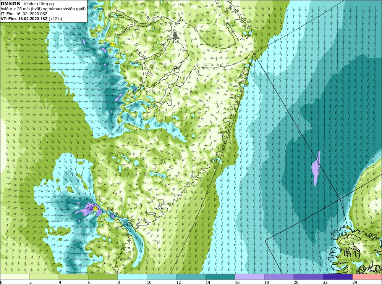Click the legend scale number '14'
The width and height of the screenshot is (382, 285).
pos(208,282)
